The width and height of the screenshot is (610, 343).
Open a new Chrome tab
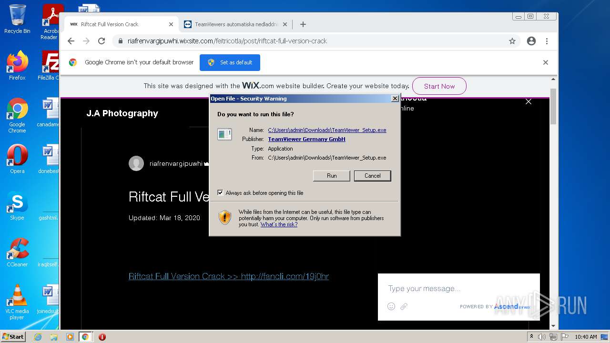point(303,24)
